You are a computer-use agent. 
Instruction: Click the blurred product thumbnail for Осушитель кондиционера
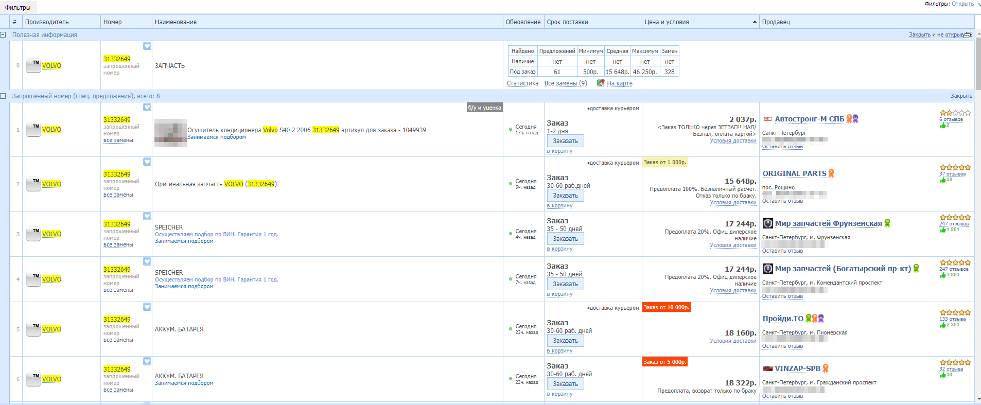click(170, 133)
